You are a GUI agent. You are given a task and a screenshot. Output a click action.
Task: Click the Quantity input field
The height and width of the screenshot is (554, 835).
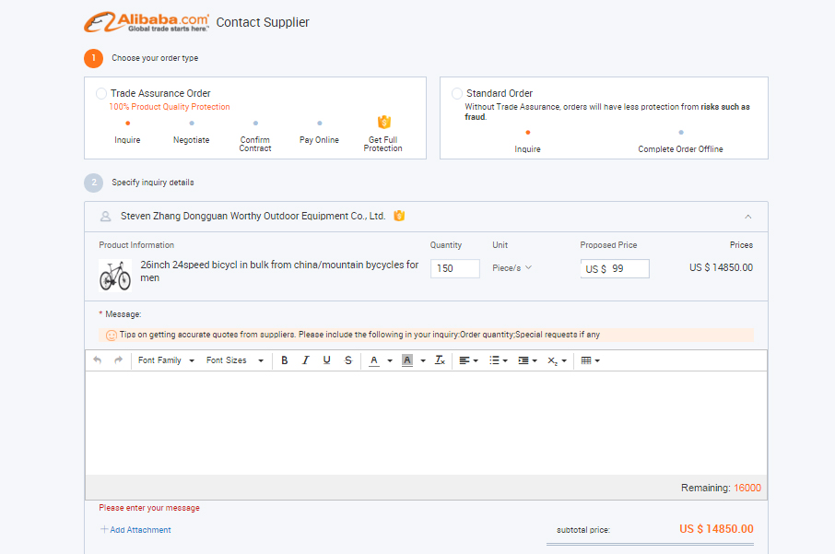[455, 268]
